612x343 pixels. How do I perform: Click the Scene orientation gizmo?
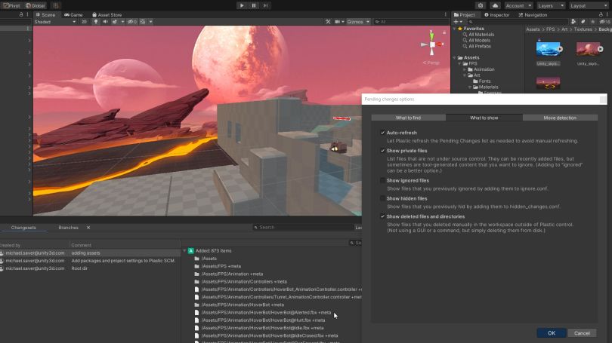(x=431, y=44)
